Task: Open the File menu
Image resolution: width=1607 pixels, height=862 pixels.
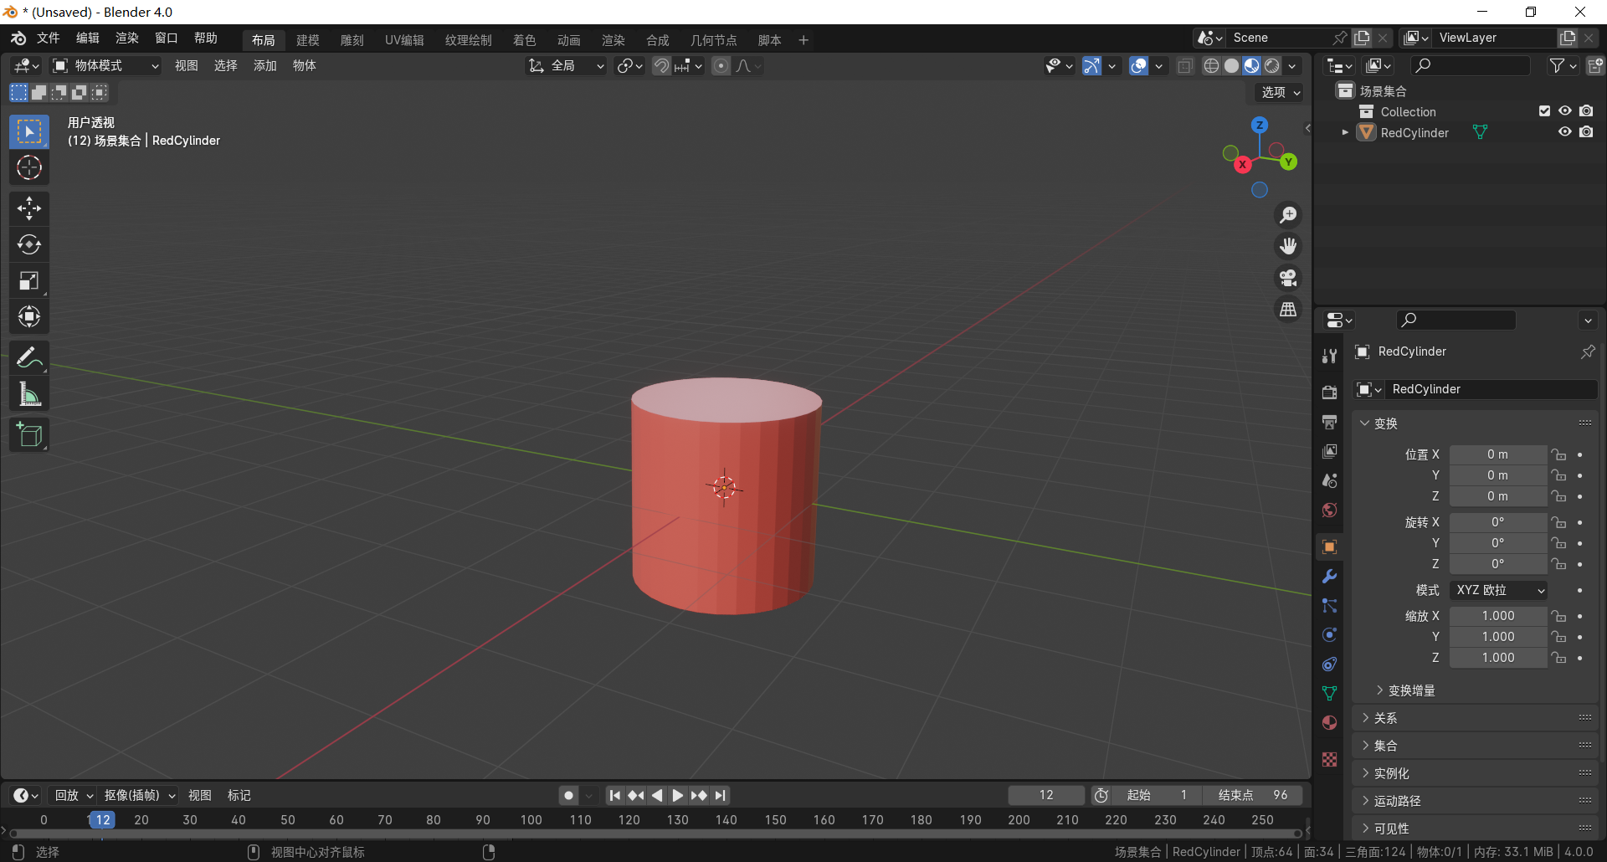Action: [x=48, y=38]
